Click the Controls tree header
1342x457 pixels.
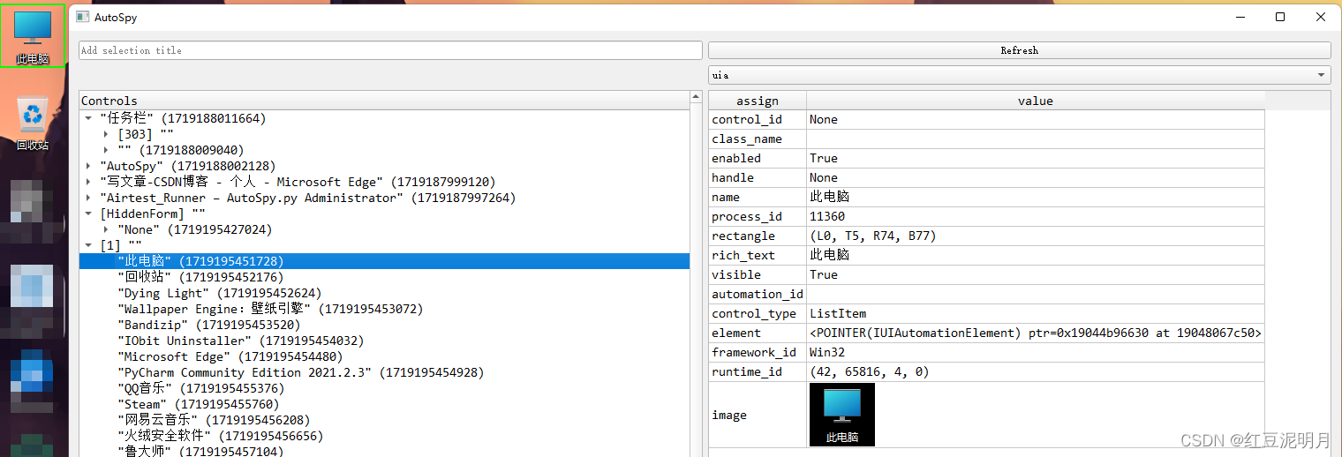coord(384,101)
